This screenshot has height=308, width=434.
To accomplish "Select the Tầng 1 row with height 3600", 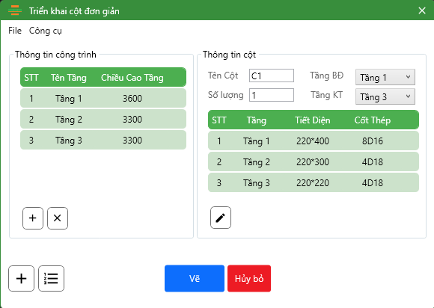I will [x=103, y=98].
